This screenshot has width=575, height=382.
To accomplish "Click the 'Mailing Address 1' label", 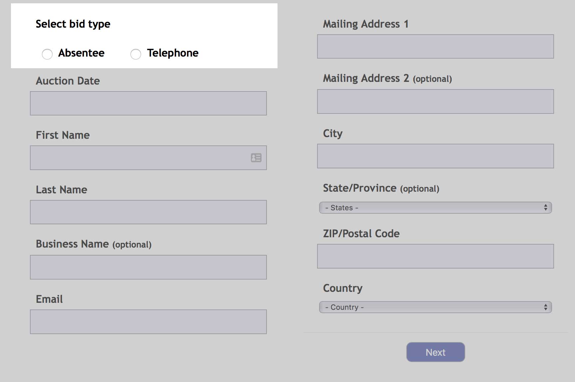I will pos(366,24).
